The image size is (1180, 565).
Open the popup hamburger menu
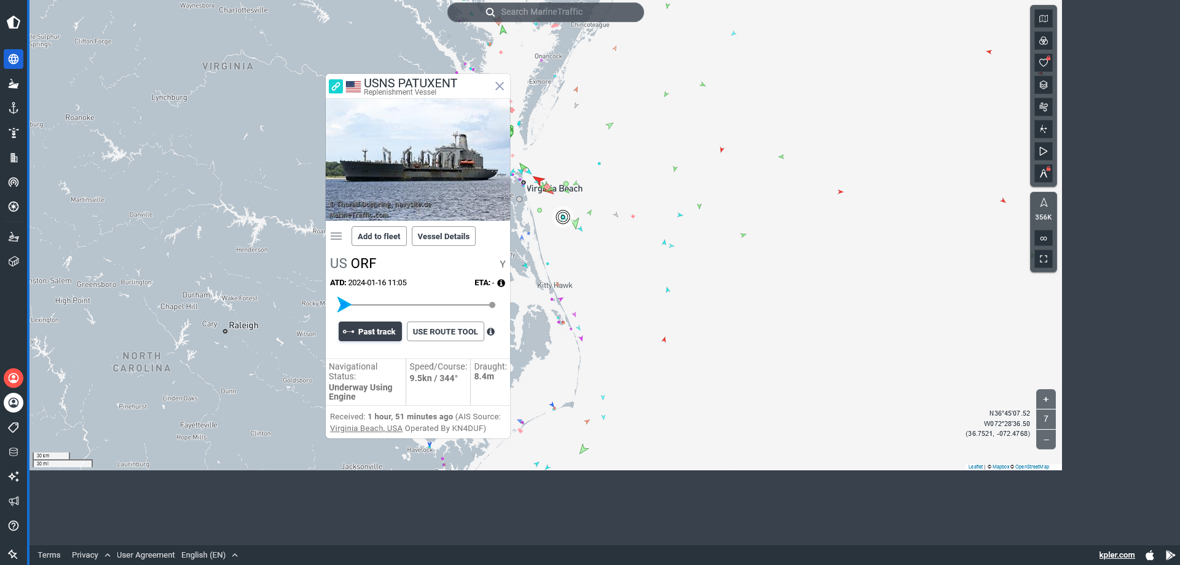(336, 236)
